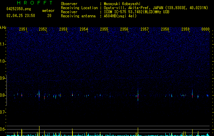
Task: Click the 2355 time axis label
Action: (x=104, y=29)
